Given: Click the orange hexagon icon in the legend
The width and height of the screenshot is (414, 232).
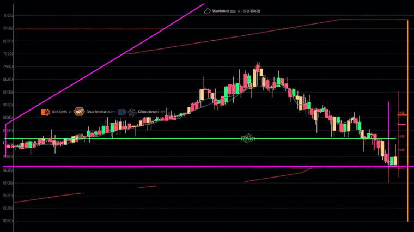Looking at the screenshot, I should 79,112.
